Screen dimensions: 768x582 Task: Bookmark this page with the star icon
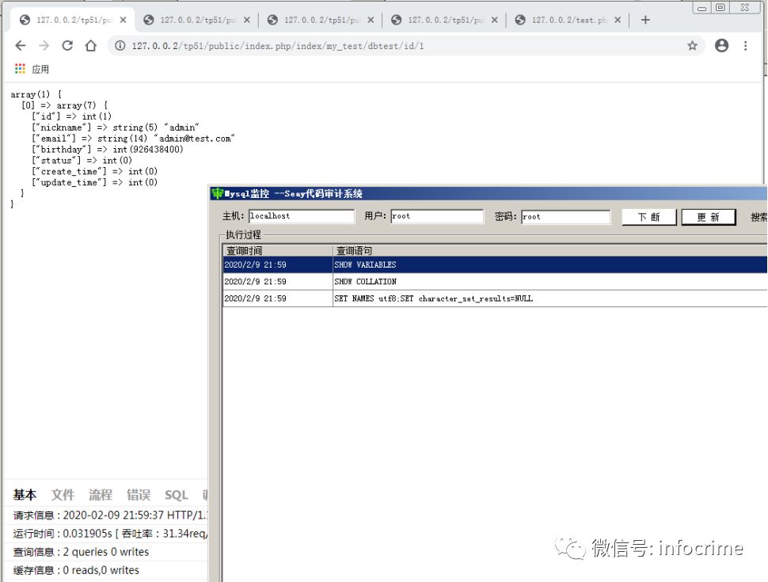click(692, 46)
